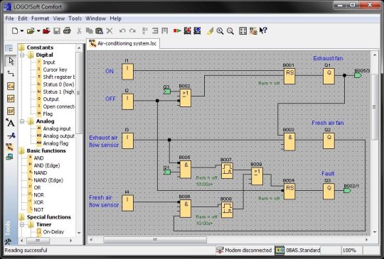
Task: Click the Copy icon
Action: pos(89,31)
